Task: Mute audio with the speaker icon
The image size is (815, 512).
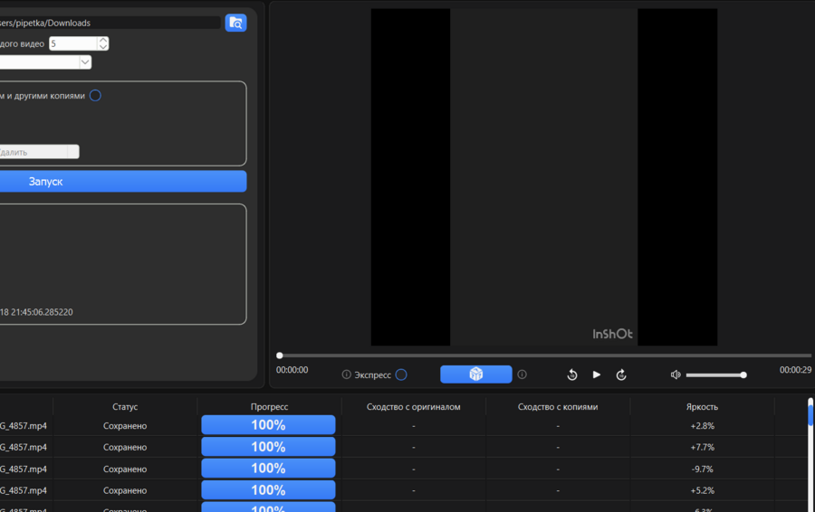Action: [x=676, y=375]
